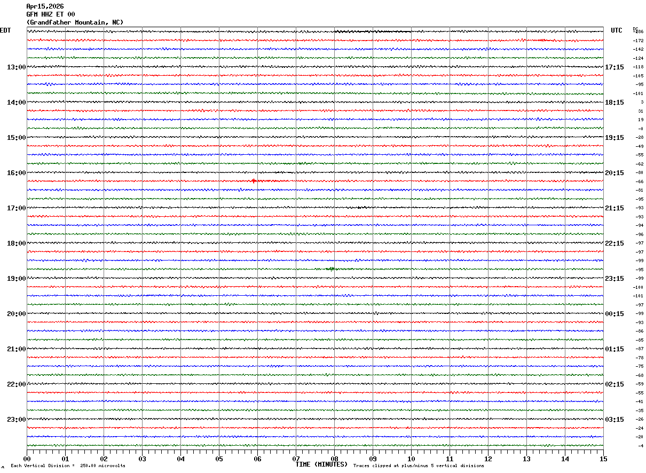Click the Traces clipped footer note
This screenshot has width=646, height=473.
click(419, 466)
